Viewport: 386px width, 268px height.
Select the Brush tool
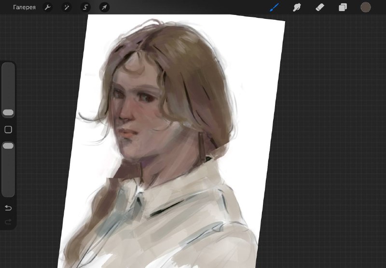[274, 7]
